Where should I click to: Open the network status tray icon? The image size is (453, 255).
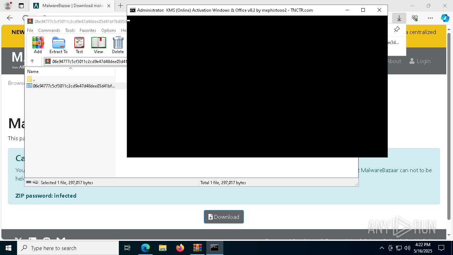tap(399, 248)
